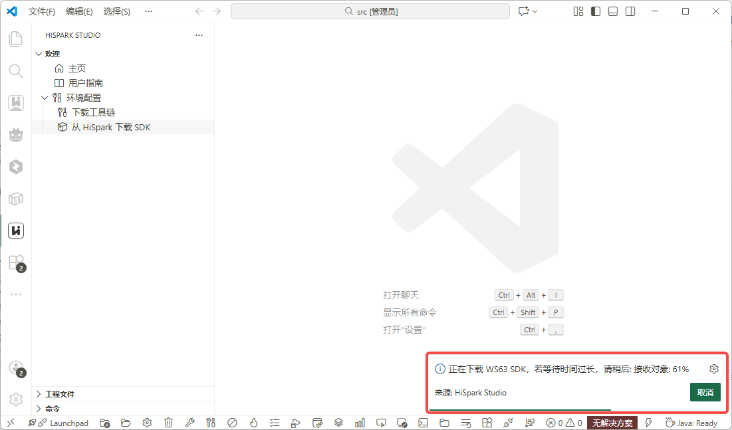Open the 选择(S) menu

click(117, 11)
